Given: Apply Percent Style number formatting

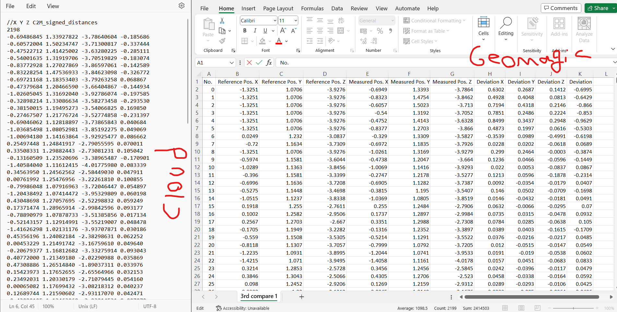Looking at the screenshot, I should pos(380,31).
